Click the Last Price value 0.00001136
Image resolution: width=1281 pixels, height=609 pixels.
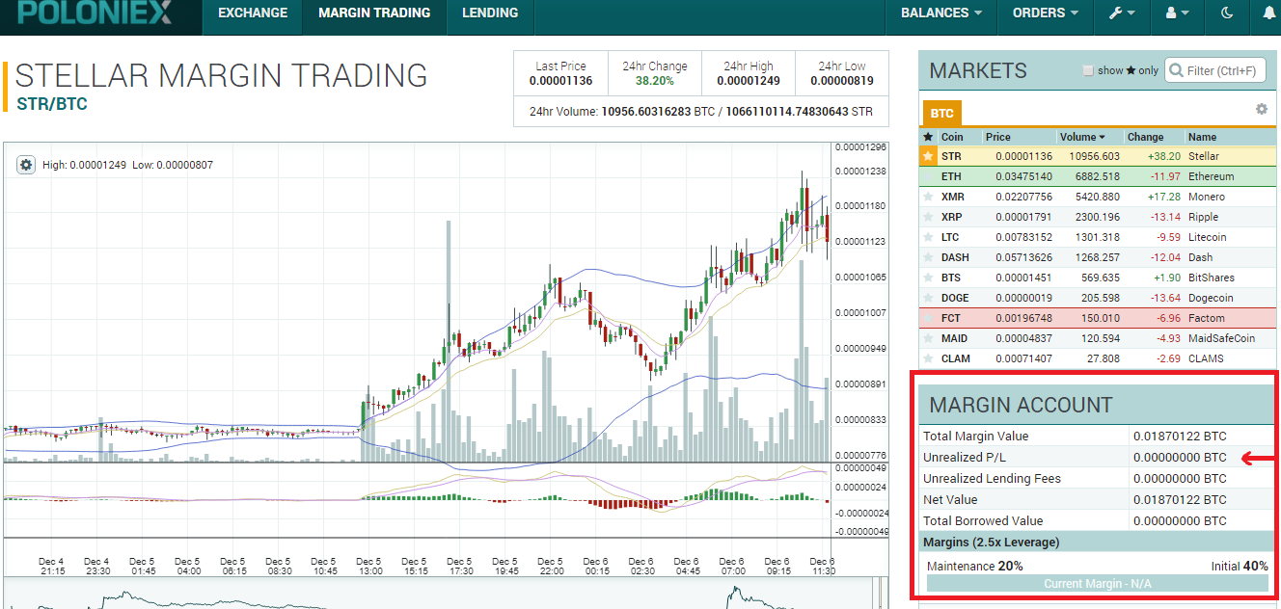pyautogui.click(x=560, y=81)
